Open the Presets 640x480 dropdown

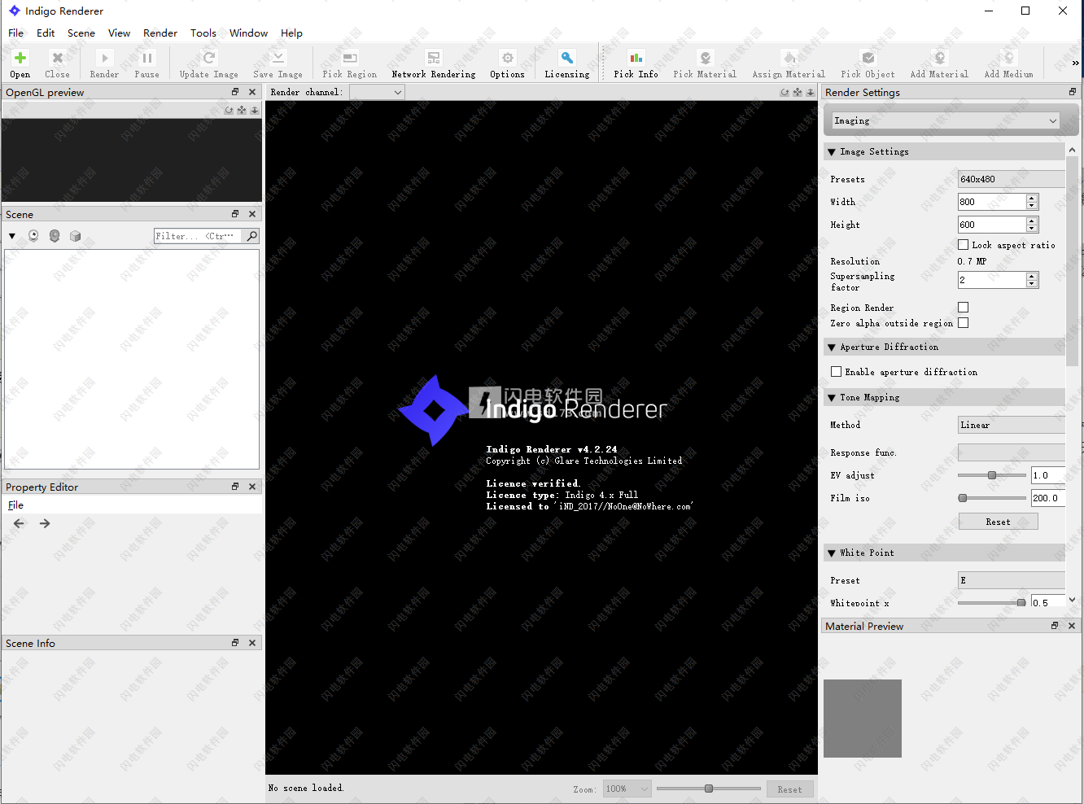(x=1012, y=179)
